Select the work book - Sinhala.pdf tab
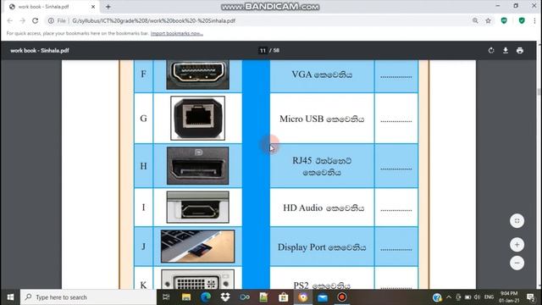Viewport: 542px width, 305px height. [52, 7]
